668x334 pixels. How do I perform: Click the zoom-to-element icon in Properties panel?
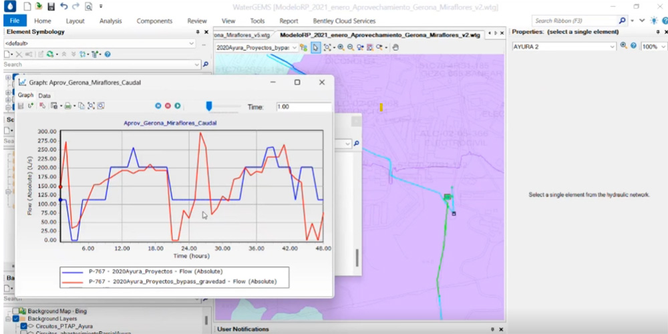pyautogui.click(x=623, y=46)
